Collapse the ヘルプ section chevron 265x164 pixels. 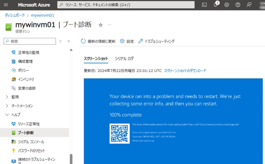pos(7,115)
